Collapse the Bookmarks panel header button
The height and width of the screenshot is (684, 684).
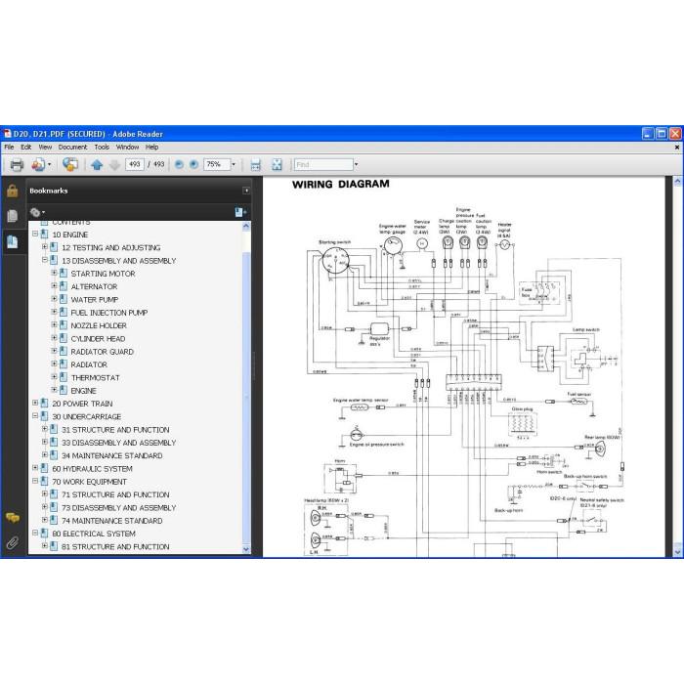246,191
